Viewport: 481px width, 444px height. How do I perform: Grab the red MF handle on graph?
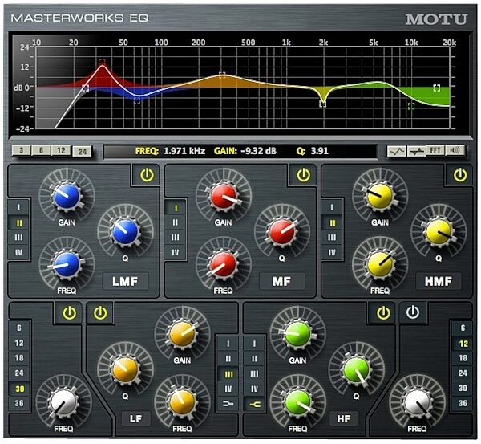[102, 63]
